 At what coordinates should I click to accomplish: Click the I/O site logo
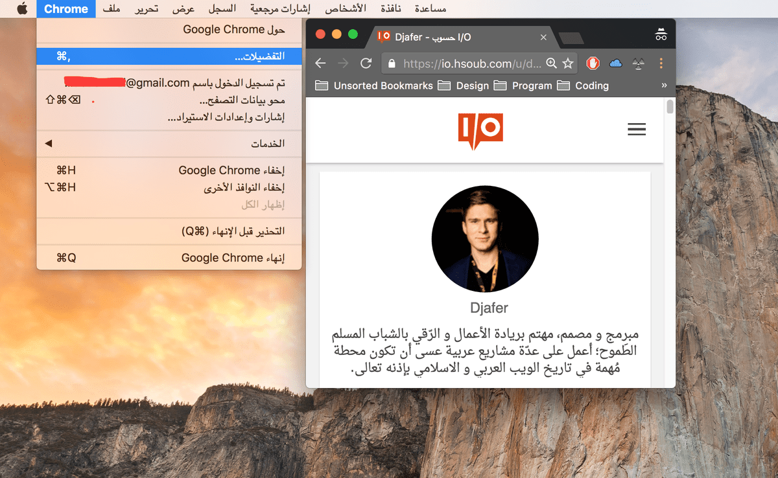480,130
